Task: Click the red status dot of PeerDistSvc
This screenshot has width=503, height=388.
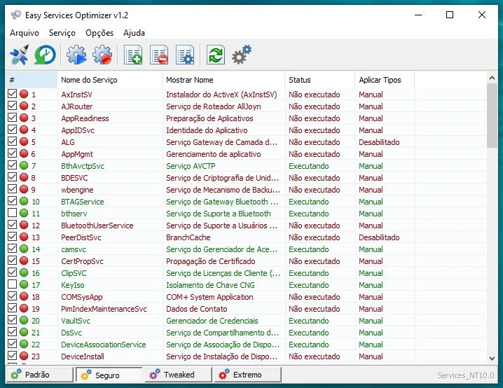Action: [x=24, y=237]
